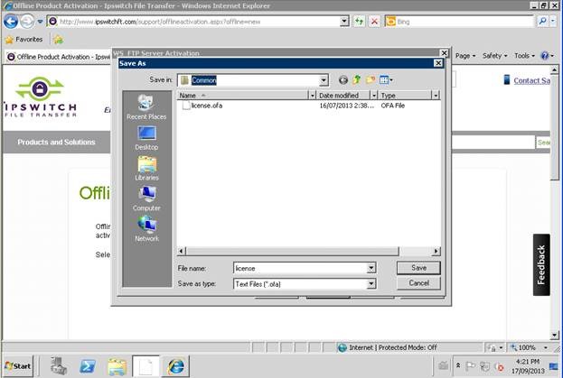Open the Type column filter arrow
The width and height of the screenshot is (563, 378).
click(436, 96)
